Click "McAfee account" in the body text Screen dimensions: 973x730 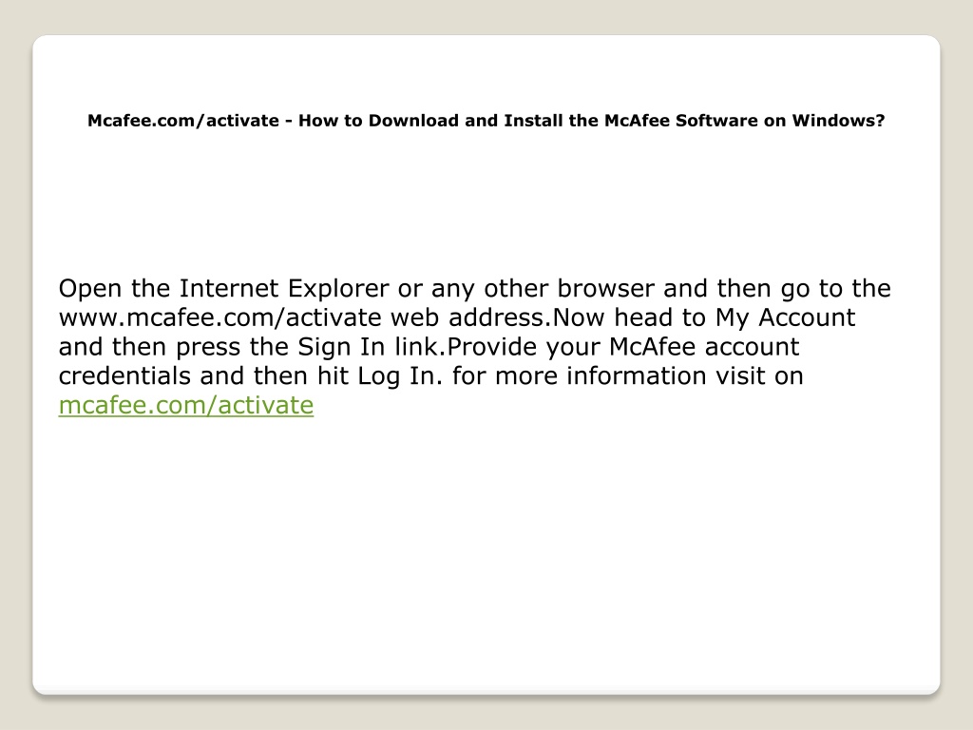click(704, 347)
